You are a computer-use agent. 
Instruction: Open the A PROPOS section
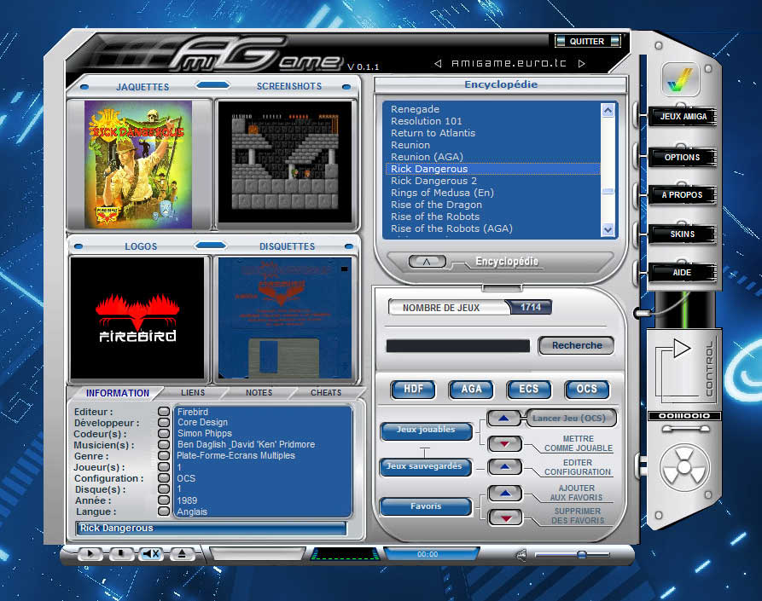(683, 194)
